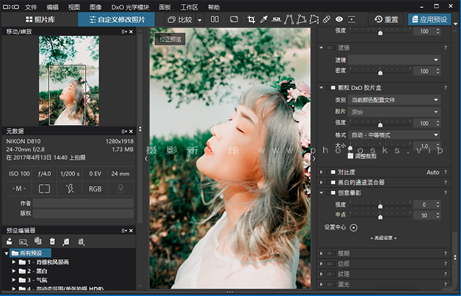Open the 比较 dropdown arrow

200,20
